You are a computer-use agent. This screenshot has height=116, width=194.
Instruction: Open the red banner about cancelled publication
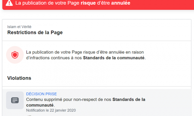coord(98,4)
